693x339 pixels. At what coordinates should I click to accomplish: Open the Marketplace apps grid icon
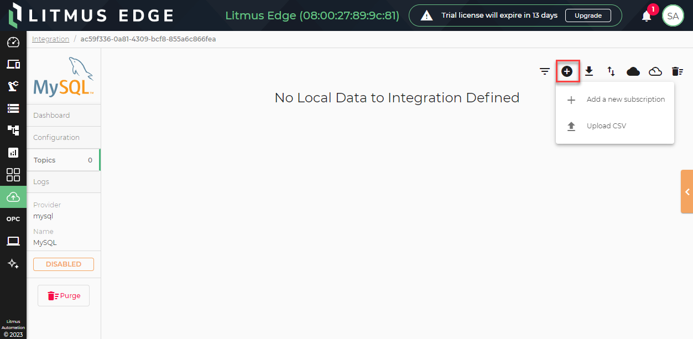(x=12, y=175)
